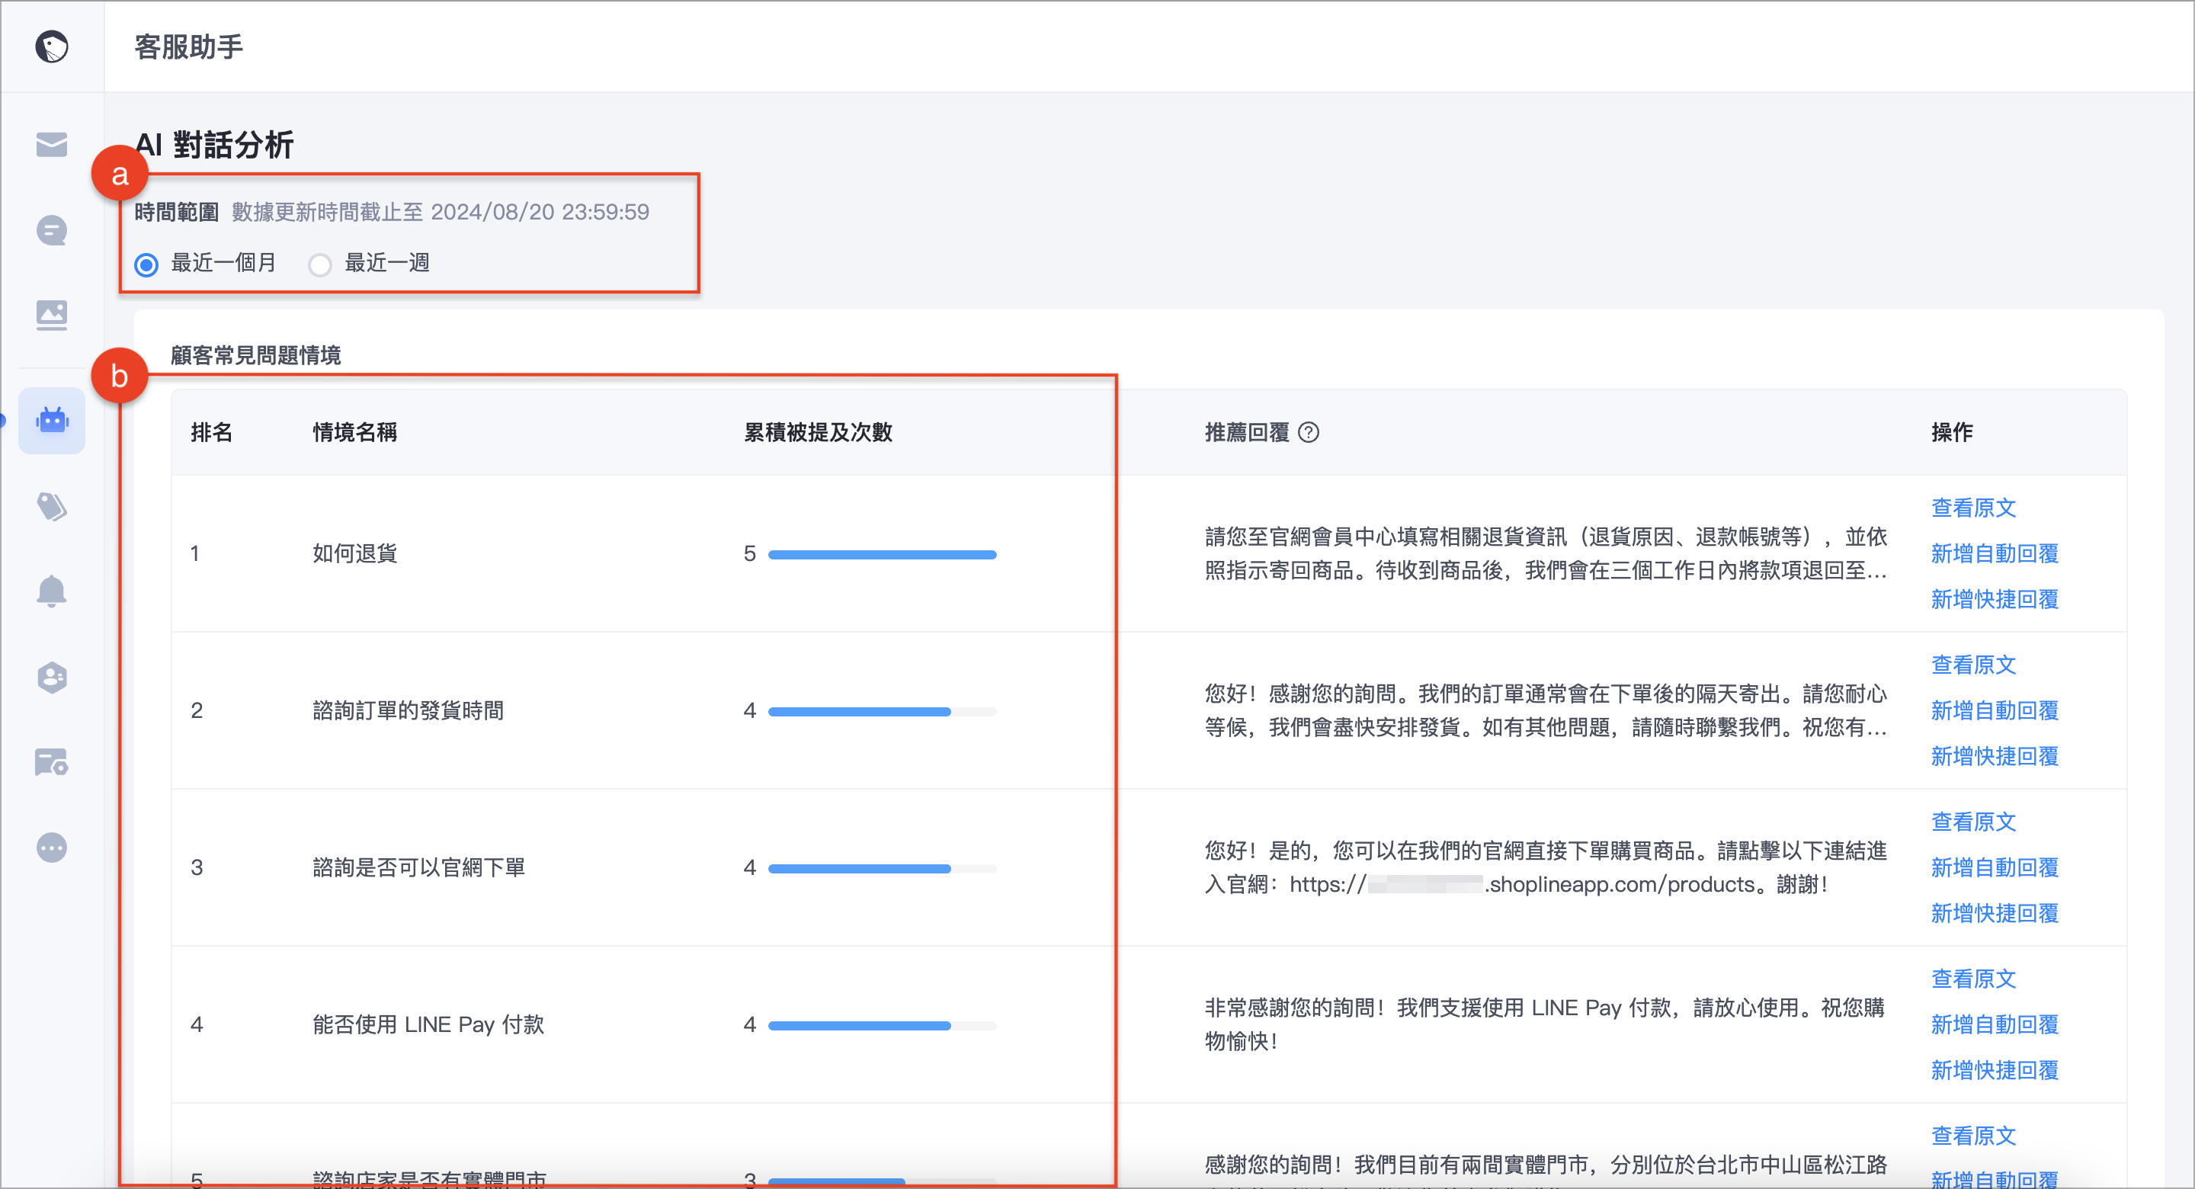Add auto reply for LINE Pay row

coord(1995,1025)
